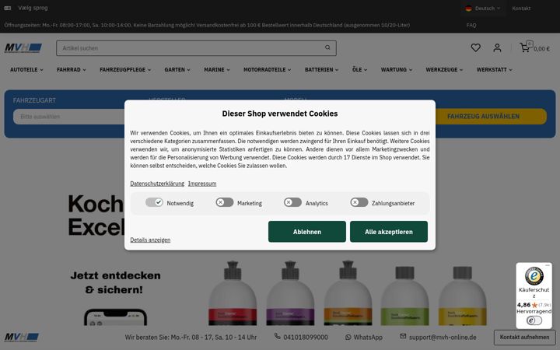
Task: Focus the Artikel suchen search field
Action: tap(196, 48)
